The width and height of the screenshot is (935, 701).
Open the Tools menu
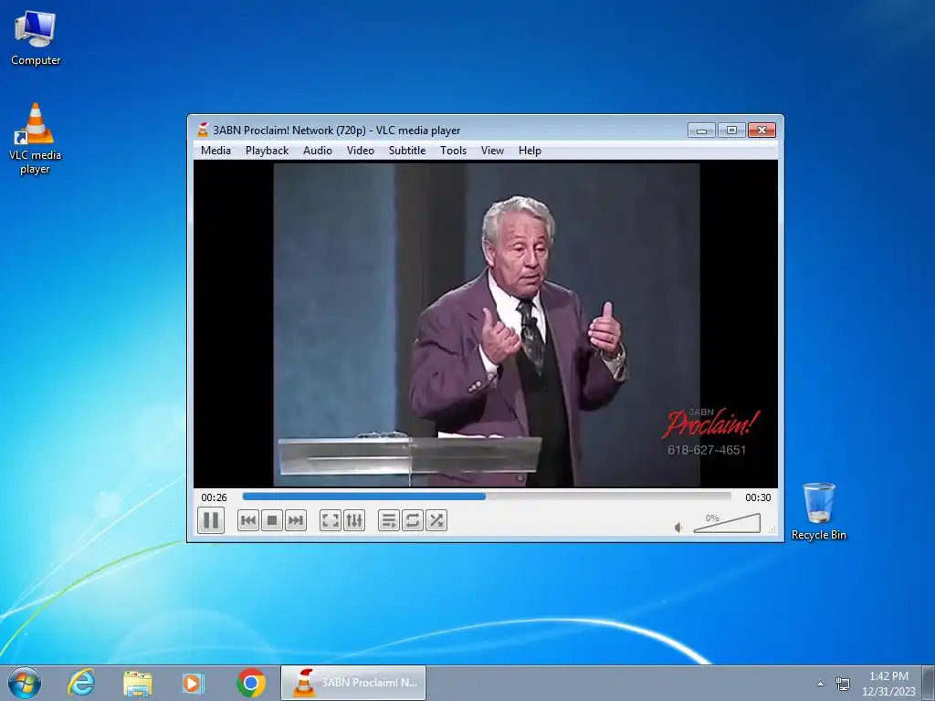click(x=453, y=151)
